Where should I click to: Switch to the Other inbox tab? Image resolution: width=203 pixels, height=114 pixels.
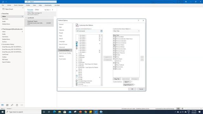pyautogui.click(x=37, y=10)
